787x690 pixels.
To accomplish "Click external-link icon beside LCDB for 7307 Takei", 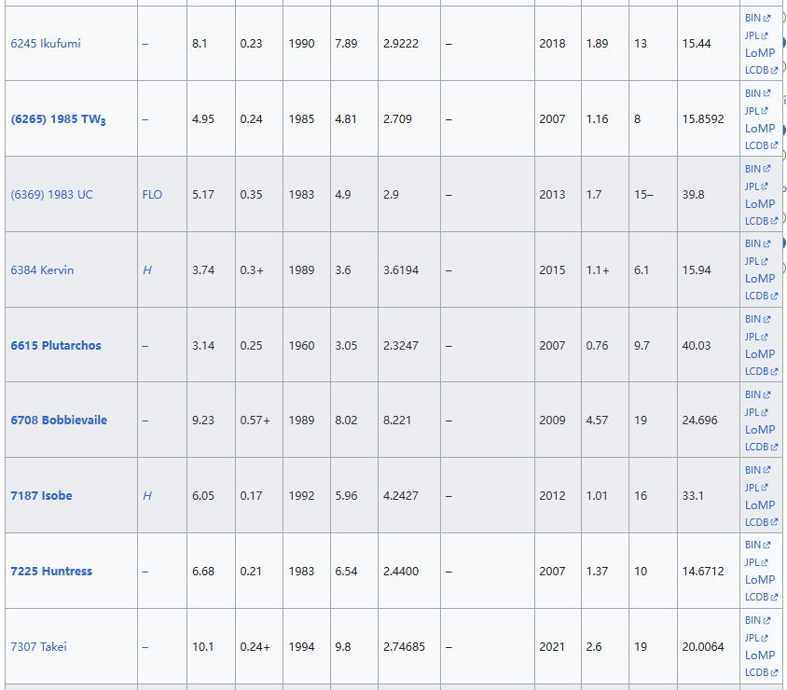I will coord(774,672).
